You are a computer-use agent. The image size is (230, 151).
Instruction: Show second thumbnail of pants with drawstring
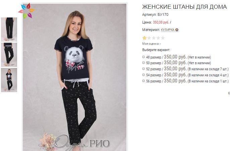tap(9, 55)
